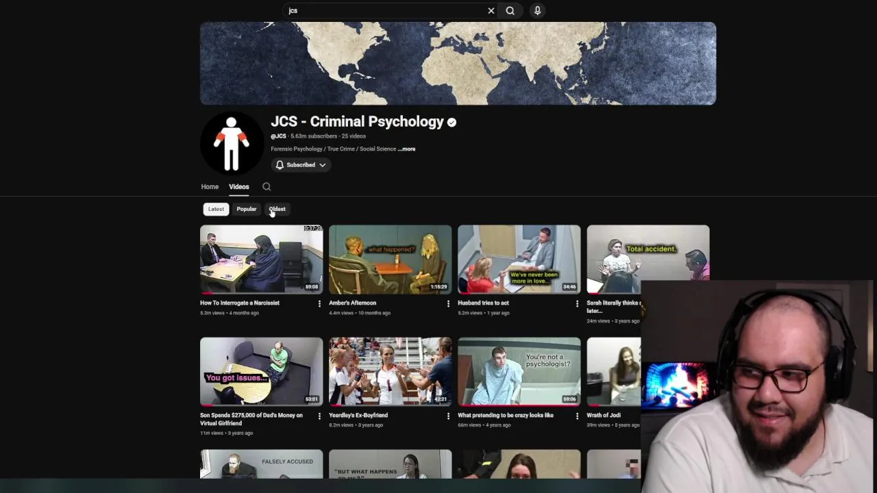The image size is (877, 493).
Task: Open the channel search magnifier next to the Videos tab
Action: (x=267, y=186)
